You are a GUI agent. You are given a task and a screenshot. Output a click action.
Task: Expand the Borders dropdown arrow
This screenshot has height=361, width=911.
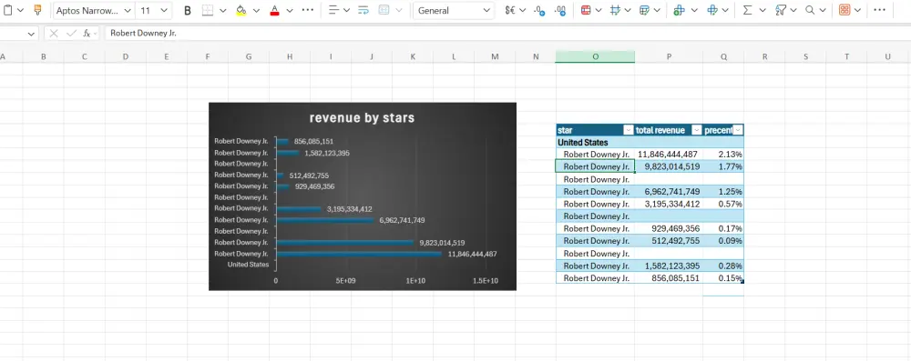pos(222,10)
